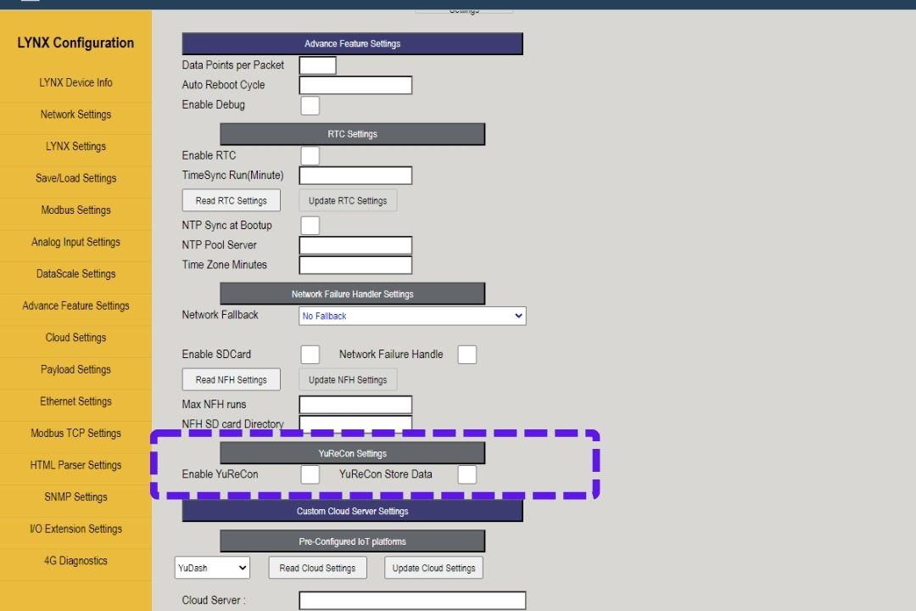Turn on Enable YuReCon checkbox
Screen dimensions: 916x611
pyautogui.click(x=310, y=474)
